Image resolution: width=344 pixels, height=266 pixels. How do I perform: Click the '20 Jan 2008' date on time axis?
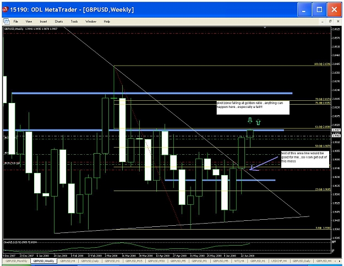[60, 256]
